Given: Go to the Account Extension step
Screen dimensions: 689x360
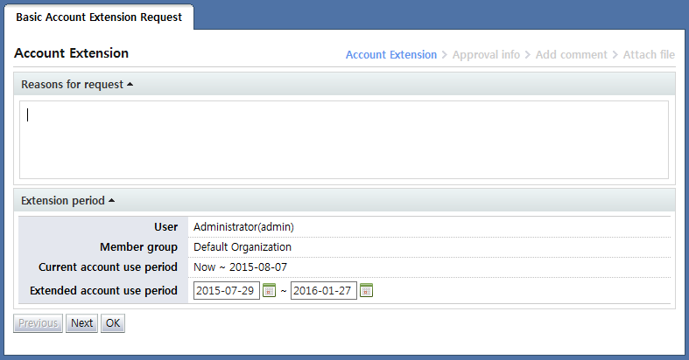Looking at the screenshot, I should click(x=390, y=54).
